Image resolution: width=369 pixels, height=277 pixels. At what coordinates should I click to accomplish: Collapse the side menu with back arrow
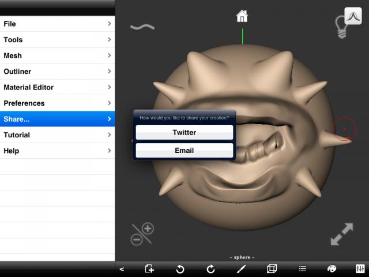point(122,269)
